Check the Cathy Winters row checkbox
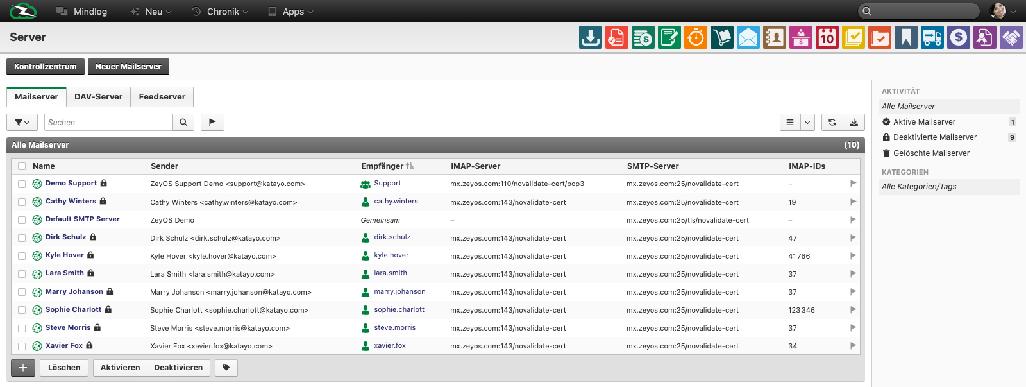This screenshot has width=1026, height=387. click(x=22, y=202)
